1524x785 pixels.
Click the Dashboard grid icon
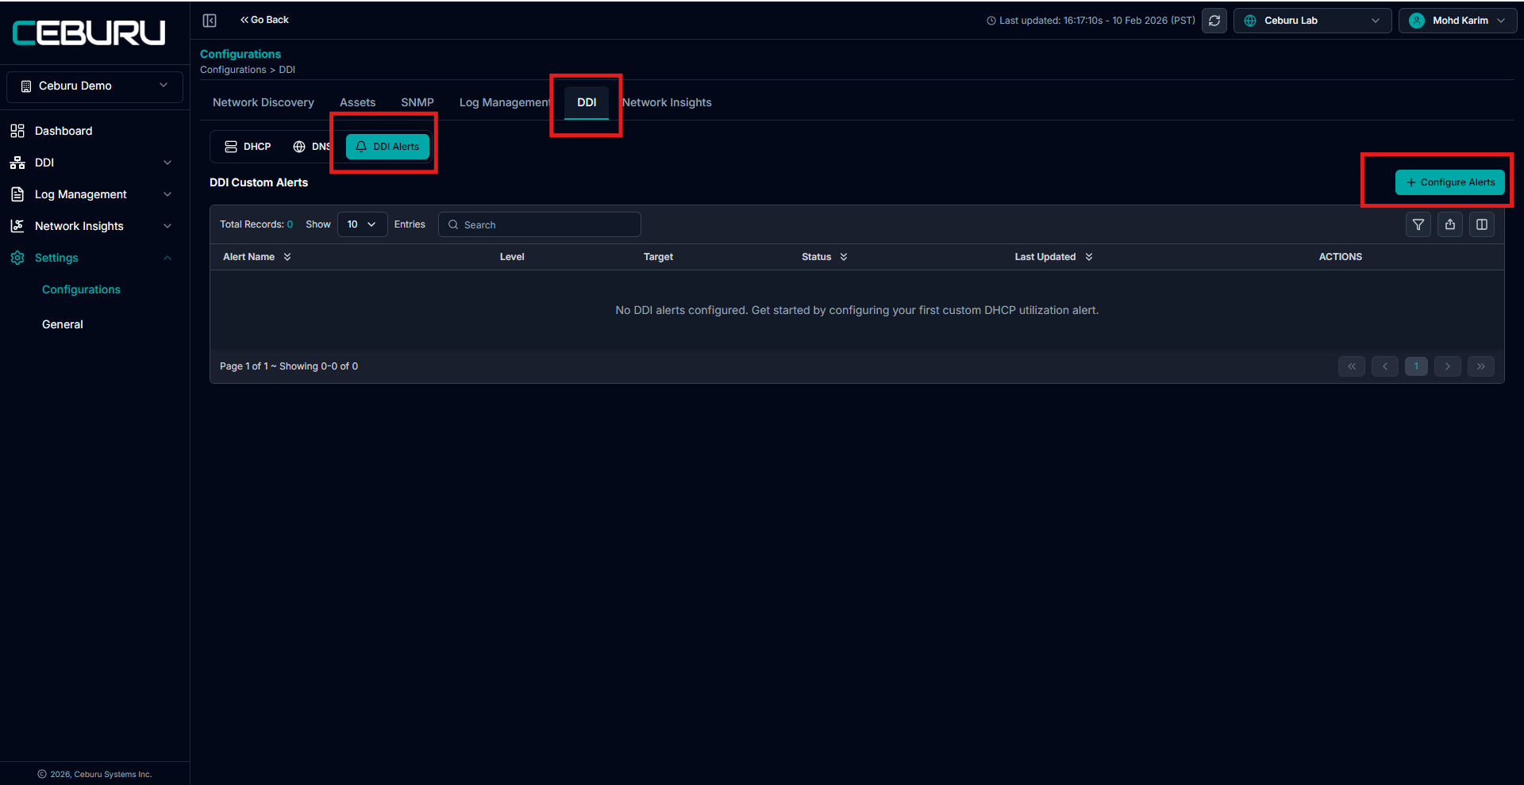pos(17,131)
